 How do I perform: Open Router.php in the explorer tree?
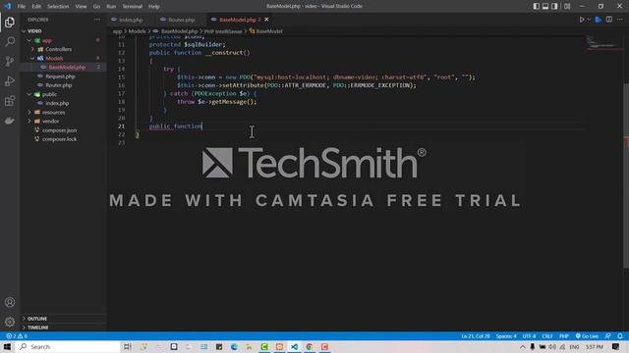click(x=63, y=85)
